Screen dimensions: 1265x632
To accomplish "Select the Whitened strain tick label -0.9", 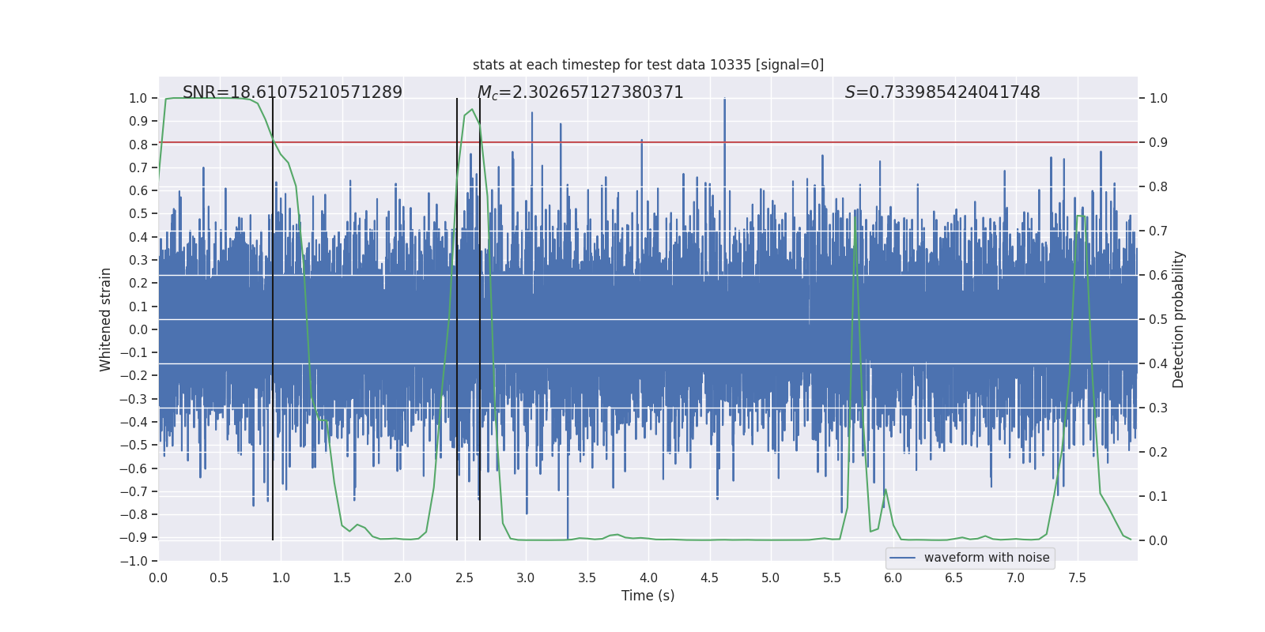I will pos(134,538).
